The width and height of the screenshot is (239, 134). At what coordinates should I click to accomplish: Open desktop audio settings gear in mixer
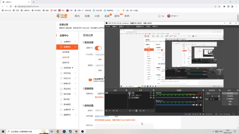[x=201, y=98]
